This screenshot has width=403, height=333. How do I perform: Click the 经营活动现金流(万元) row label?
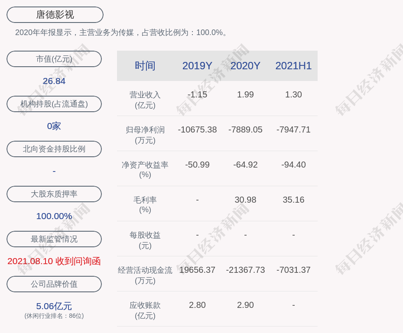[145, 275]
